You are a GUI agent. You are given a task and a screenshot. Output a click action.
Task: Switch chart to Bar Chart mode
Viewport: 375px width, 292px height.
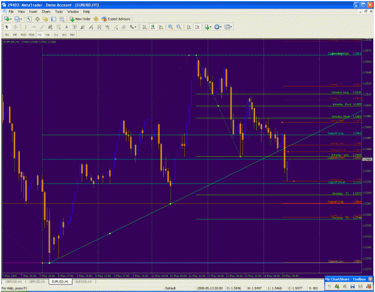(x=145, y=27)
